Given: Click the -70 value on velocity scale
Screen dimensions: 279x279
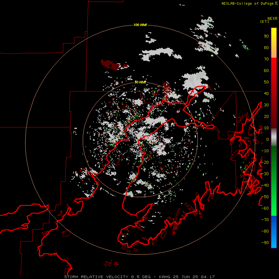Looking at the screenshot, I should [x=265, y=220].
